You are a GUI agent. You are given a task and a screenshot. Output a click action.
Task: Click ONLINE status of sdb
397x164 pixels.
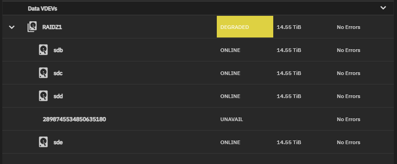230,50
